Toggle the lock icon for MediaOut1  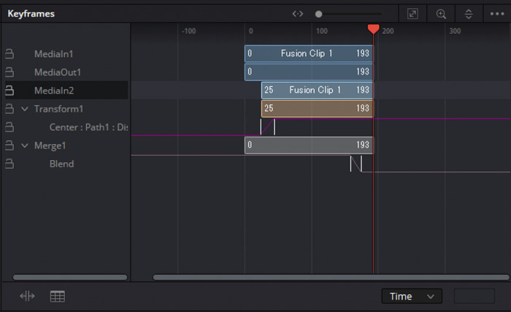[9, 72]
